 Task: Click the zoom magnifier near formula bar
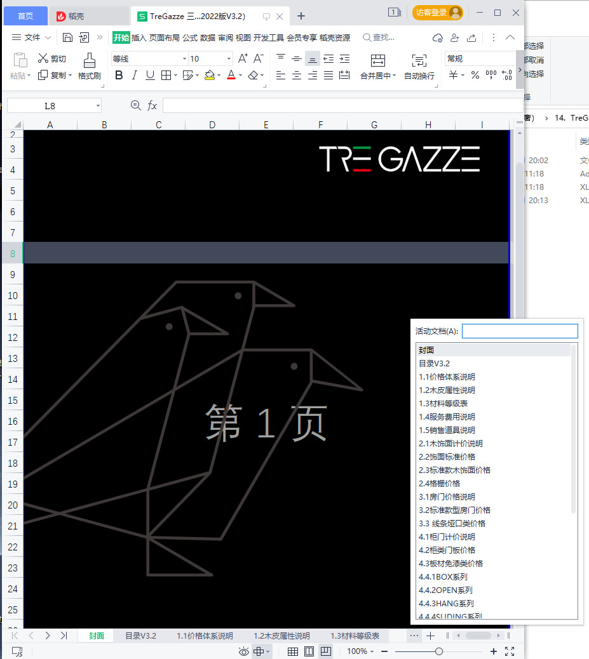135,105
